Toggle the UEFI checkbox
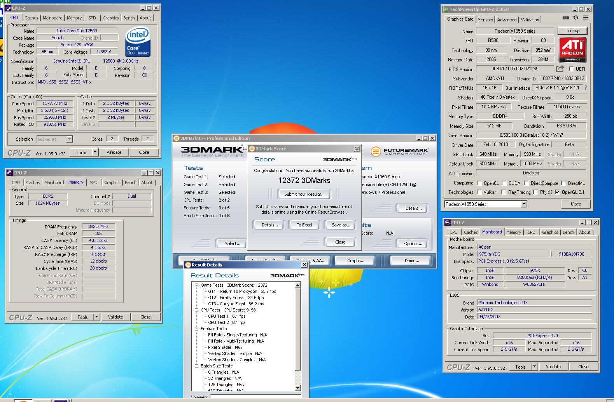This screenshot has height=402, width=614. (x=571, y=69)
